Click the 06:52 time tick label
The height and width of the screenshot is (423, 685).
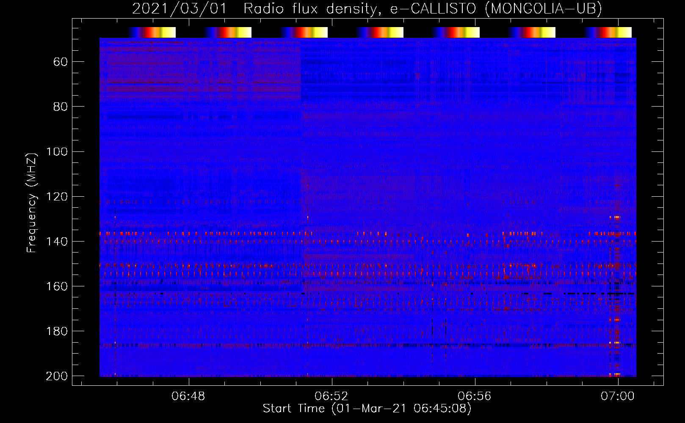(x=331, y=396)
